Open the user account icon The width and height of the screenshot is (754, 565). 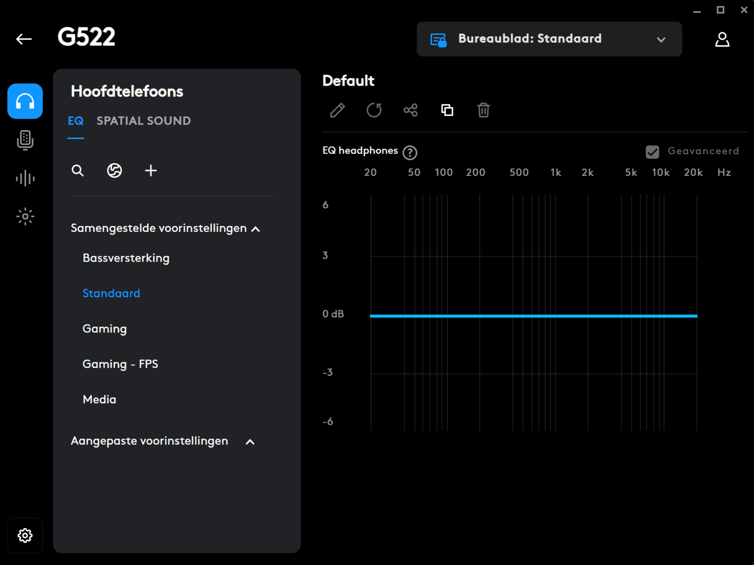coord(722,39)
